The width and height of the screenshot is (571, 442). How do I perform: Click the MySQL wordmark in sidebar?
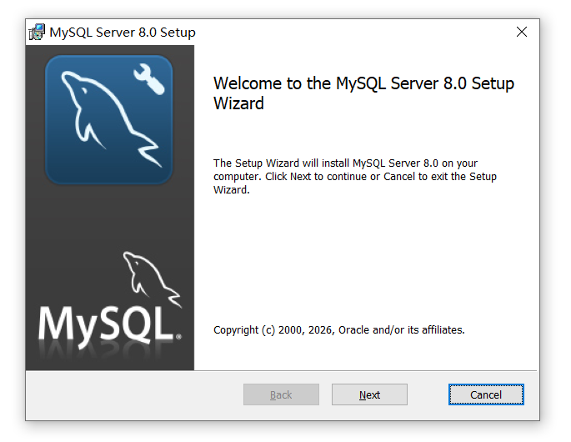[x=106, y=324]
